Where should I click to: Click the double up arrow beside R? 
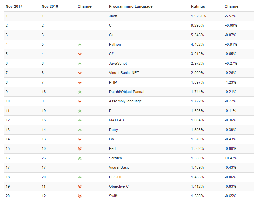(80, 111)
